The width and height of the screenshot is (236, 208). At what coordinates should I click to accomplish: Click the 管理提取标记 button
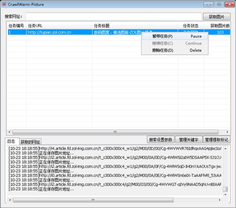(x=216, y=140)
